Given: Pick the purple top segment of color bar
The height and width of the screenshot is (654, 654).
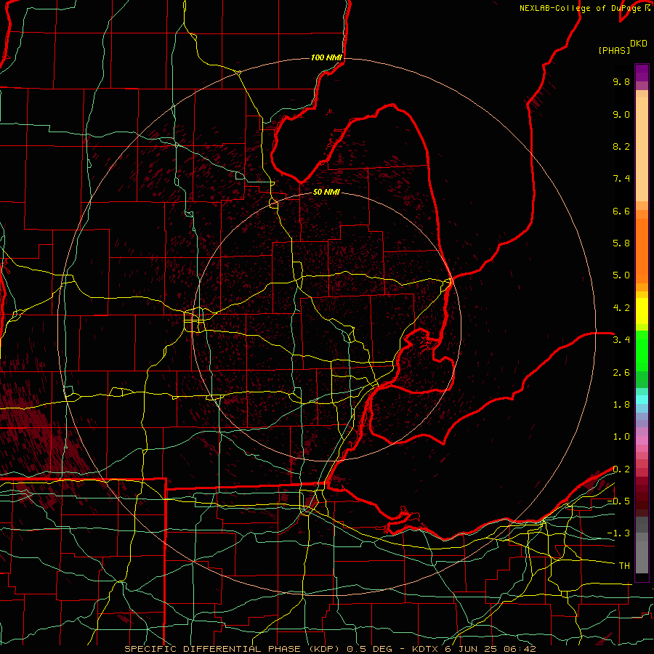Looking at the screenshot, I should pyautogui.click(x=642, y=73).
